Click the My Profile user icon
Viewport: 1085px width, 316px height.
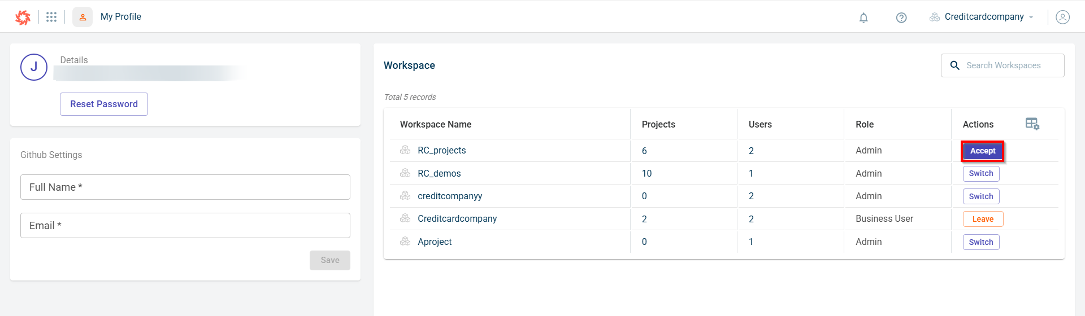pyautogui.click(x=83, y=17)
